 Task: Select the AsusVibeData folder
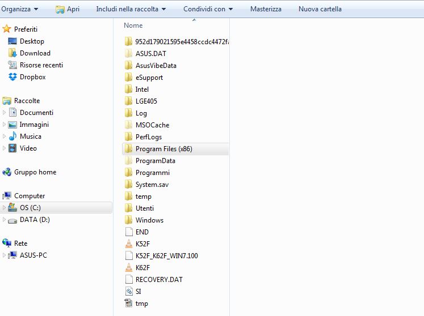click(150, 65)
